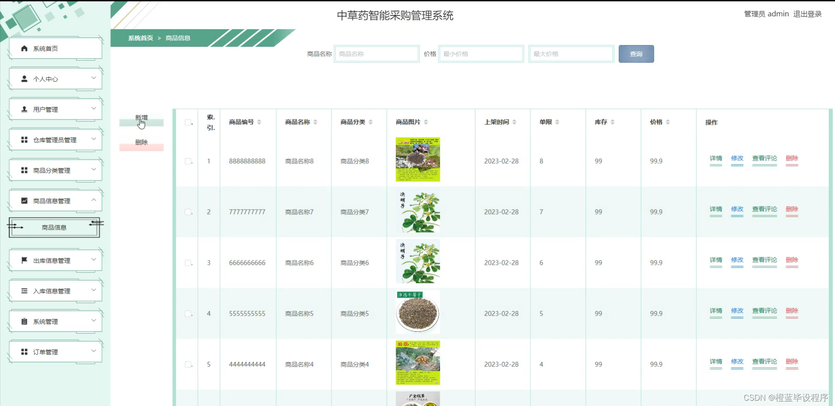Screen dimensions: 835x406
Task: Open product image of 商品名称4
Action: click(x=418, y=363)
